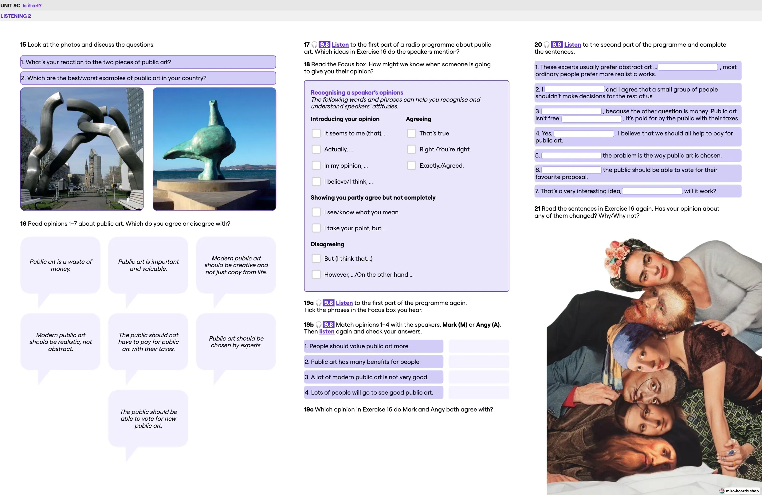This screenshot has width=762, height=495.
Task: Click the blank starting sentence 5
Action: pyautogui.click(x=571, y=155)
